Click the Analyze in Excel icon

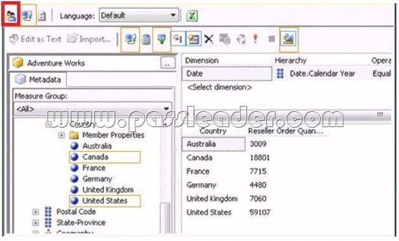tap(192, 16)
